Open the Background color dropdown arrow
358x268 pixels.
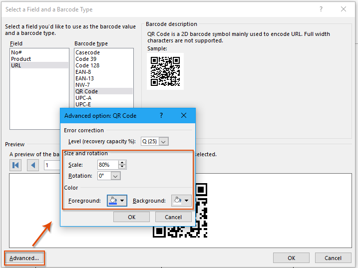(x=187, y=201)
